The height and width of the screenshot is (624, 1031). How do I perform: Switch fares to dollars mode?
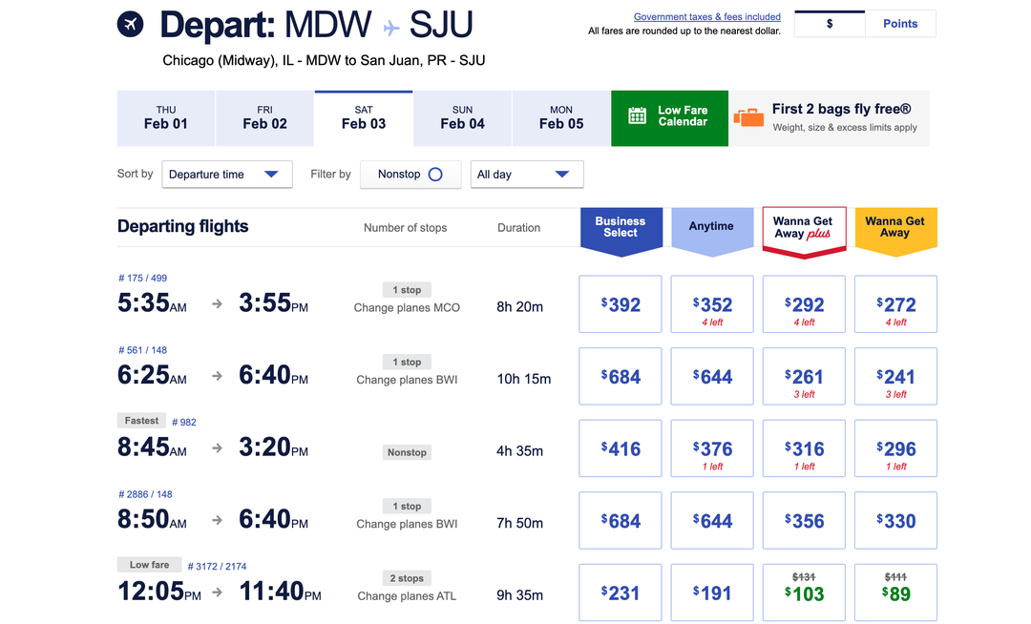(x=829, y=23)
